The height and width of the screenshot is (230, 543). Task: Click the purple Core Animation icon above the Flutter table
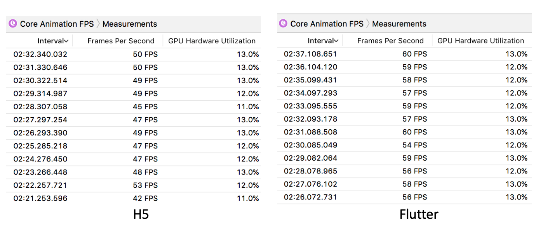pos(283,24)
